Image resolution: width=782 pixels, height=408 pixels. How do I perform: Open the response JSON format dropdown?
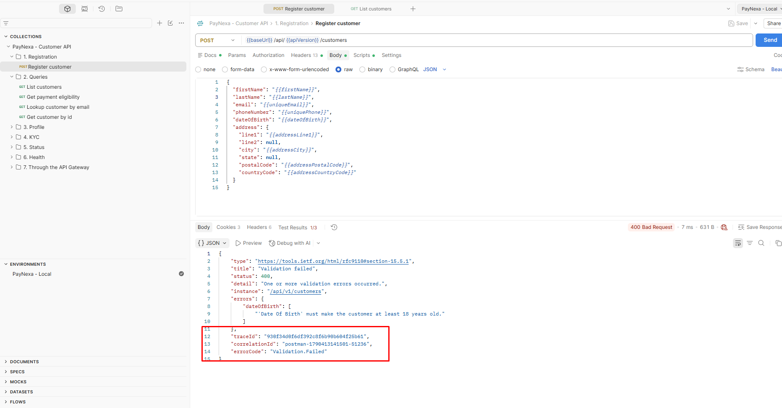pyautogui.click(x=212, y=243)
